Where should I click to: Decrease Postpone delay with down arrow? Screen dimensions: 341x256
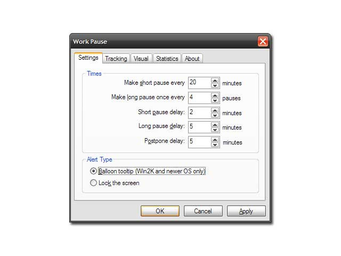pos(215,145)
